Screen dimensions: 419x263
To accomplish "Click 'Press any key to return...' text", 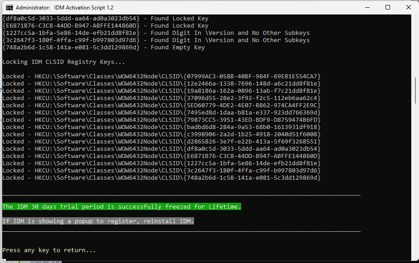I will click(49, 250).
